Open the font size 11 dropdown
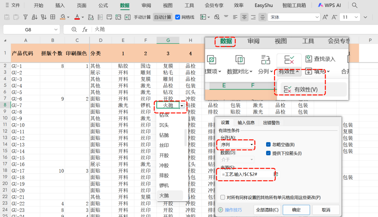Image resolution: width=378 pixels, height=217 pixels. pos(356,17)
